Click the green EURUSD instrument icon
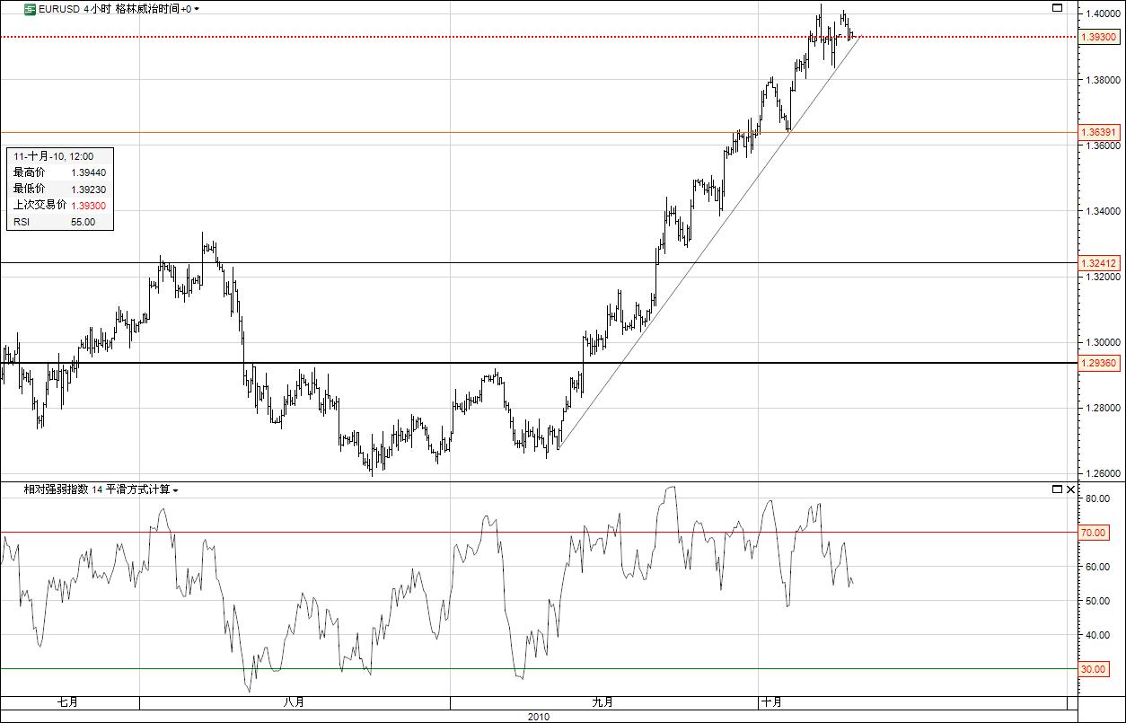Image resolution: width=1126 pixels, height=723 pixels. pyautogui.click(x=31, y=9)
